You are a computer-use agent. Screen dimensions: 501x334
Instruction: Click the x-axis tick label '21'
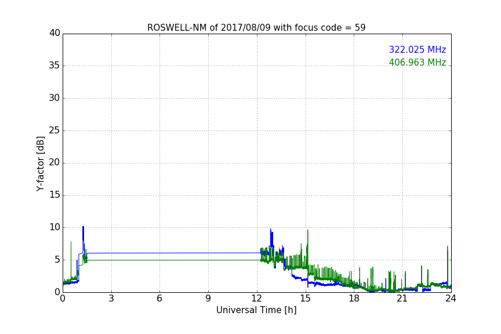coord(402,299)
